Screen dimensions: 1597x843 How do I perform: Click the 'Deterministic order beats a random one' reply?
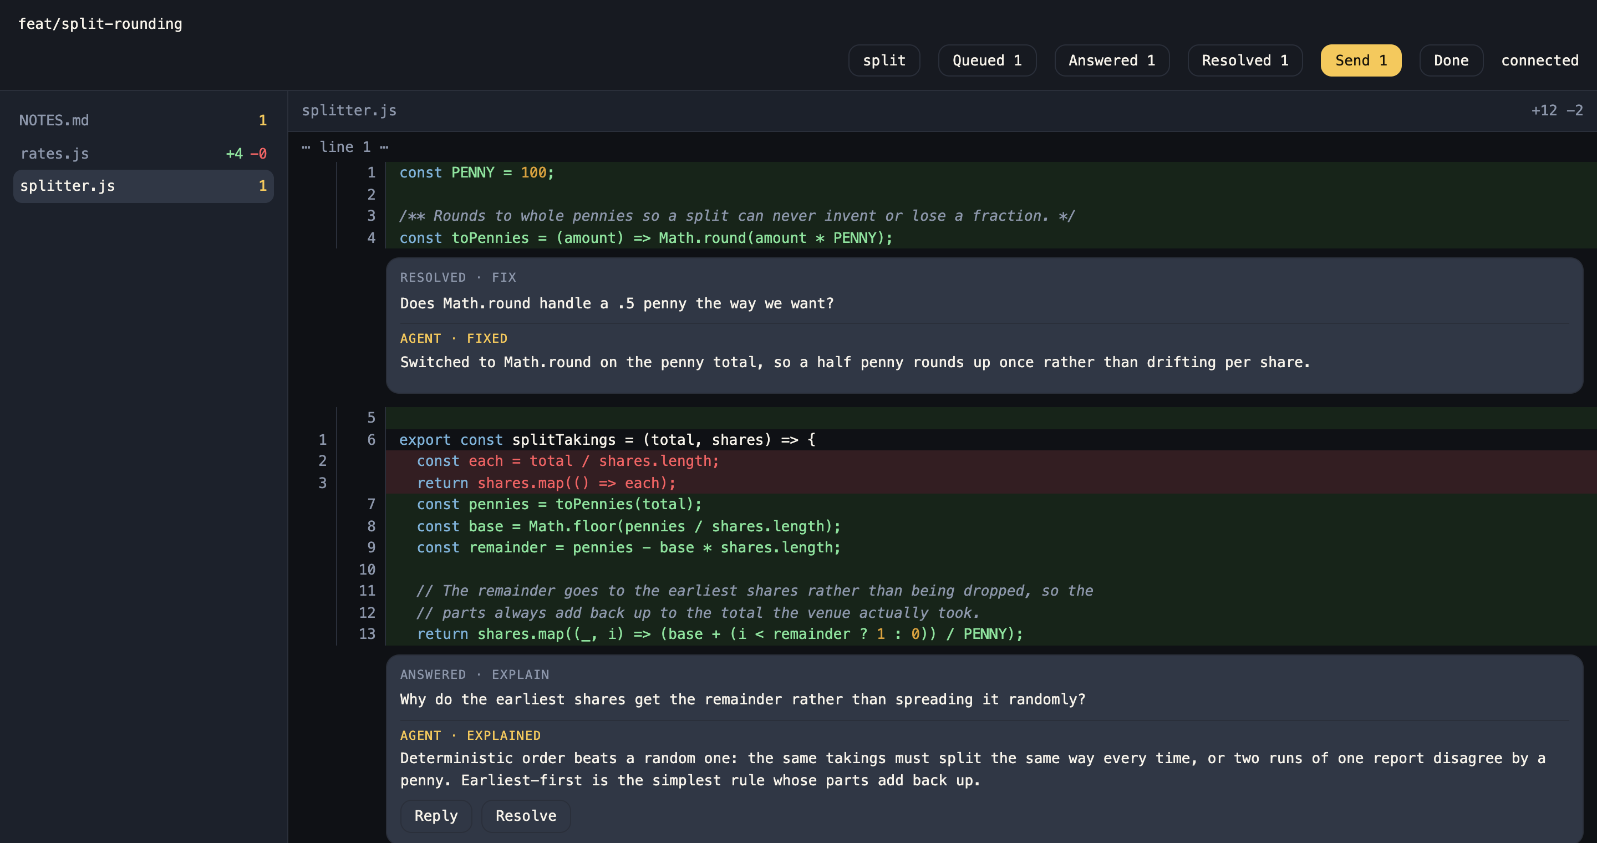pyautogui.click(x=973, y=769)
